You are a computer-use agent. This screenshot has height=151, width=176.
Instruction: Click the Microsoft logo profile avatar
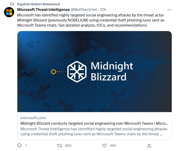coord(9,12)
